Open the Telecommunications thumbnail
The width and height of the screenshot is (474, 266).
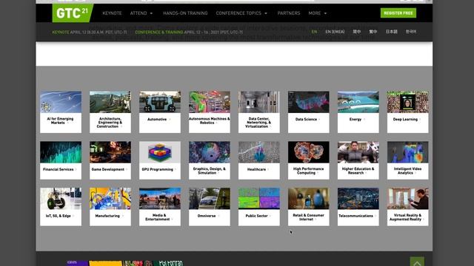358,199
